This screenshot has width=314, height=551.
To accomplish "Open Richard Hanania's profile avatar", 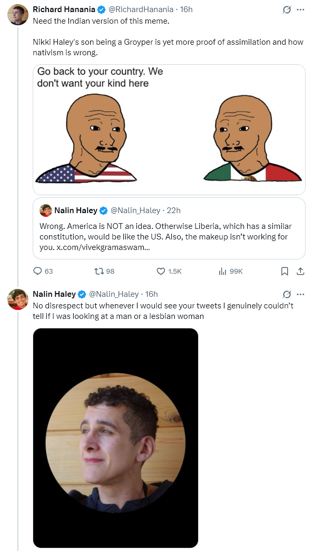I will pos(17,15).
